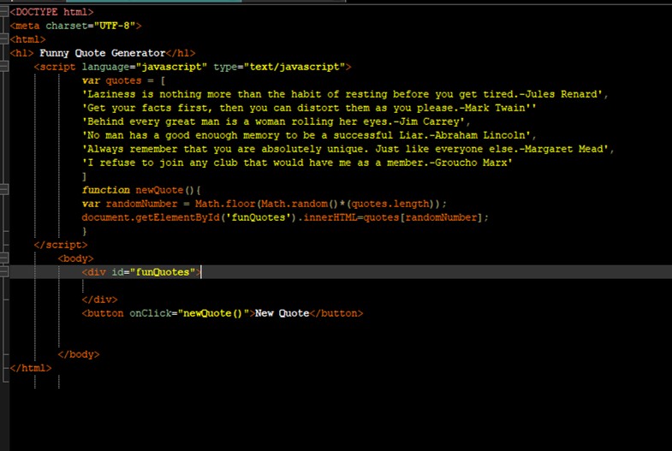Viewport: 672px width, 451px height.
Task: Click the Jules Renard quote line
Action: [x=345, y=94]
